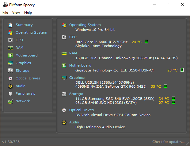Click Check for updates link
This screenshot has width=190, height=146.
coord(168,142)
